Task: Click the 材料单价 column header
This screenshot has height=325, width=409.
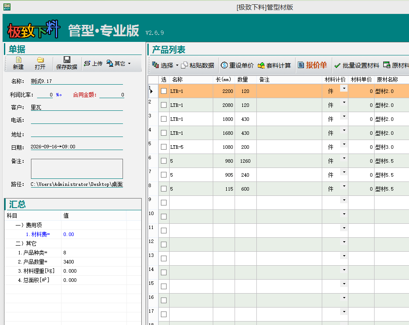Action: point(361,80)
